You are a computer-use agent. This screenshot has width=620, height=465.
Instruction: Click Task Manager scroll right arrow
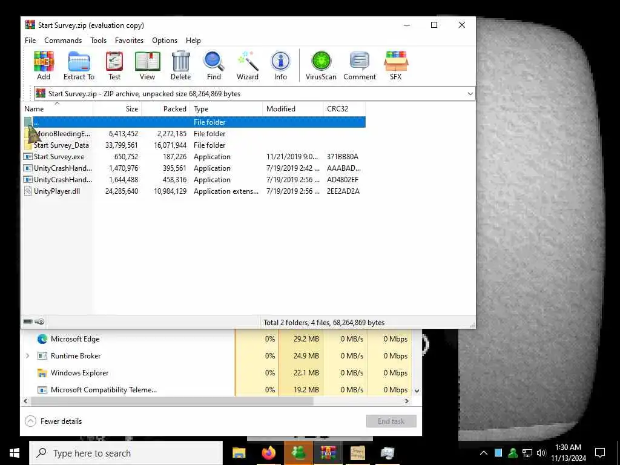point(406,401)
